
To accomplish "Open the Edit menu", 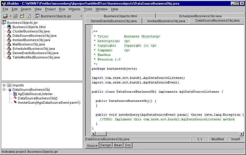I will 14,9.
